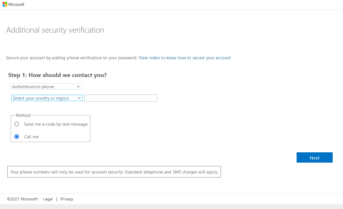Open the Privacy link in the footer

67,199
